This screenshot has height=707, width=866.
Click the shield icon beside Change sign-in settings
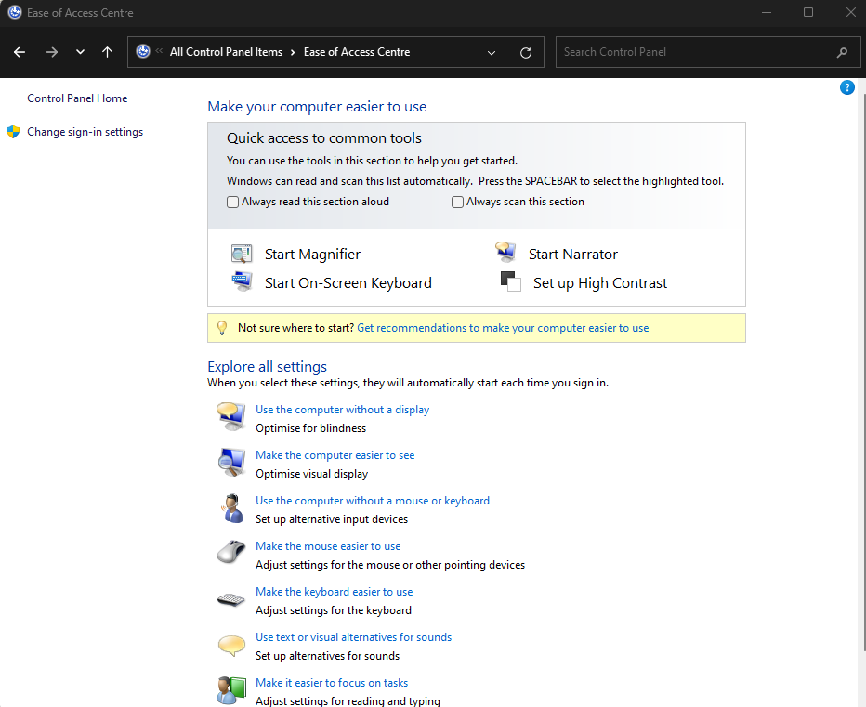pyautogui.click(x=13, y=132)
